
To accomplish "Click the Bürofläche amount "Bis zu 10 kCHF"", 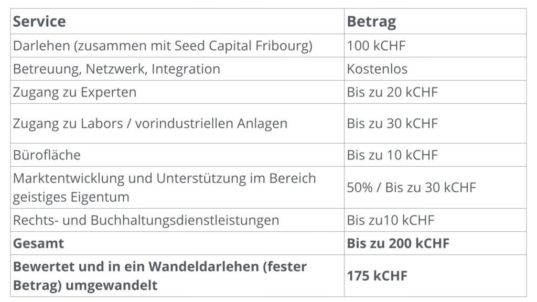I will (392, 155).
